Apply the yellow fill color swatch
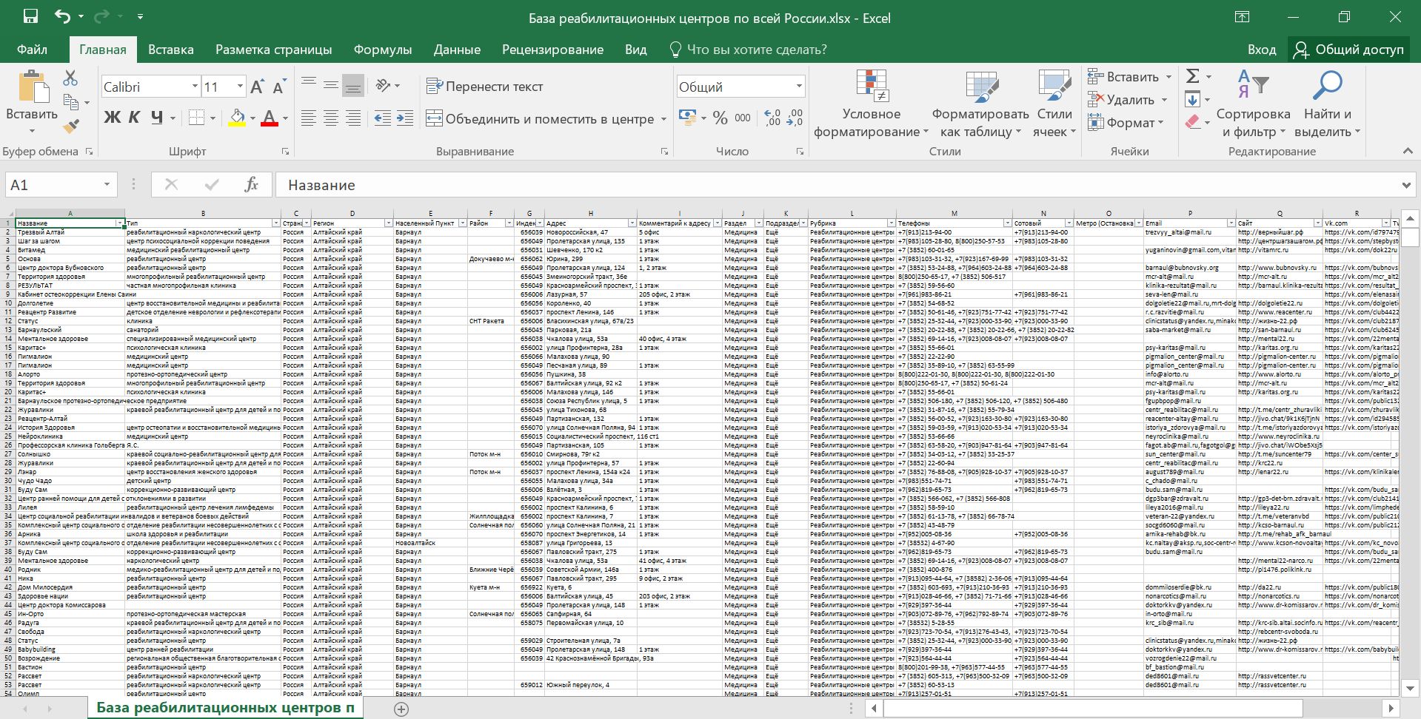This screenshot has width=1421, height=719. click(237, 118)
